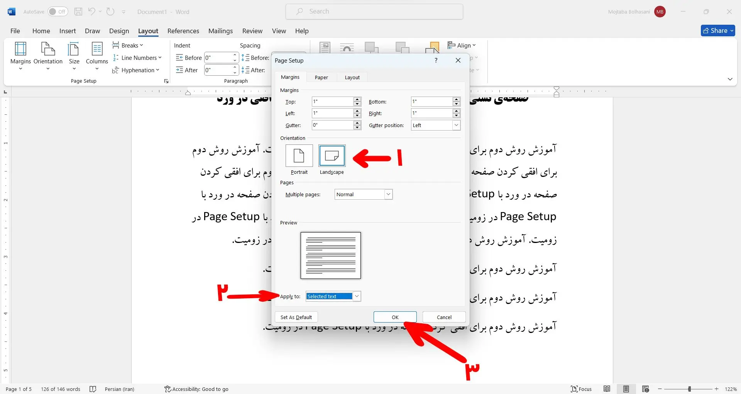Open Line Numbers dropdown
Screen dimensions: 741x394
point(137,58)
